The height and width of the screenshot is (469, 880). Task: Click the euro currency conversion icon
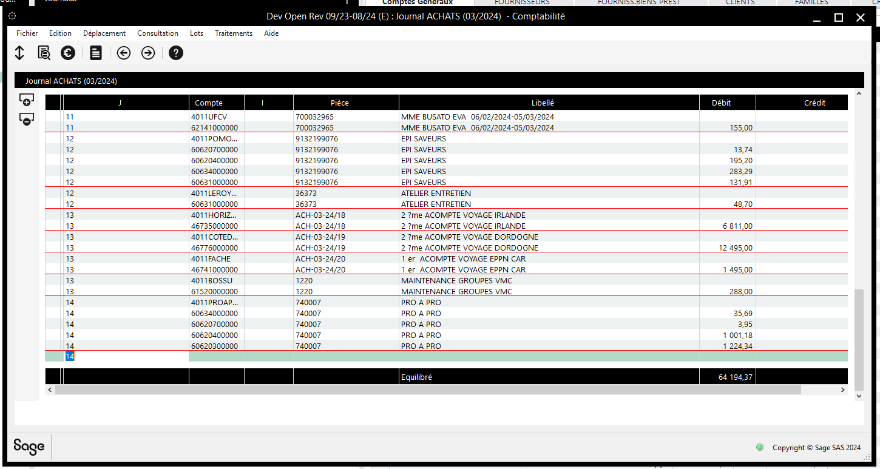click(68, 53)
